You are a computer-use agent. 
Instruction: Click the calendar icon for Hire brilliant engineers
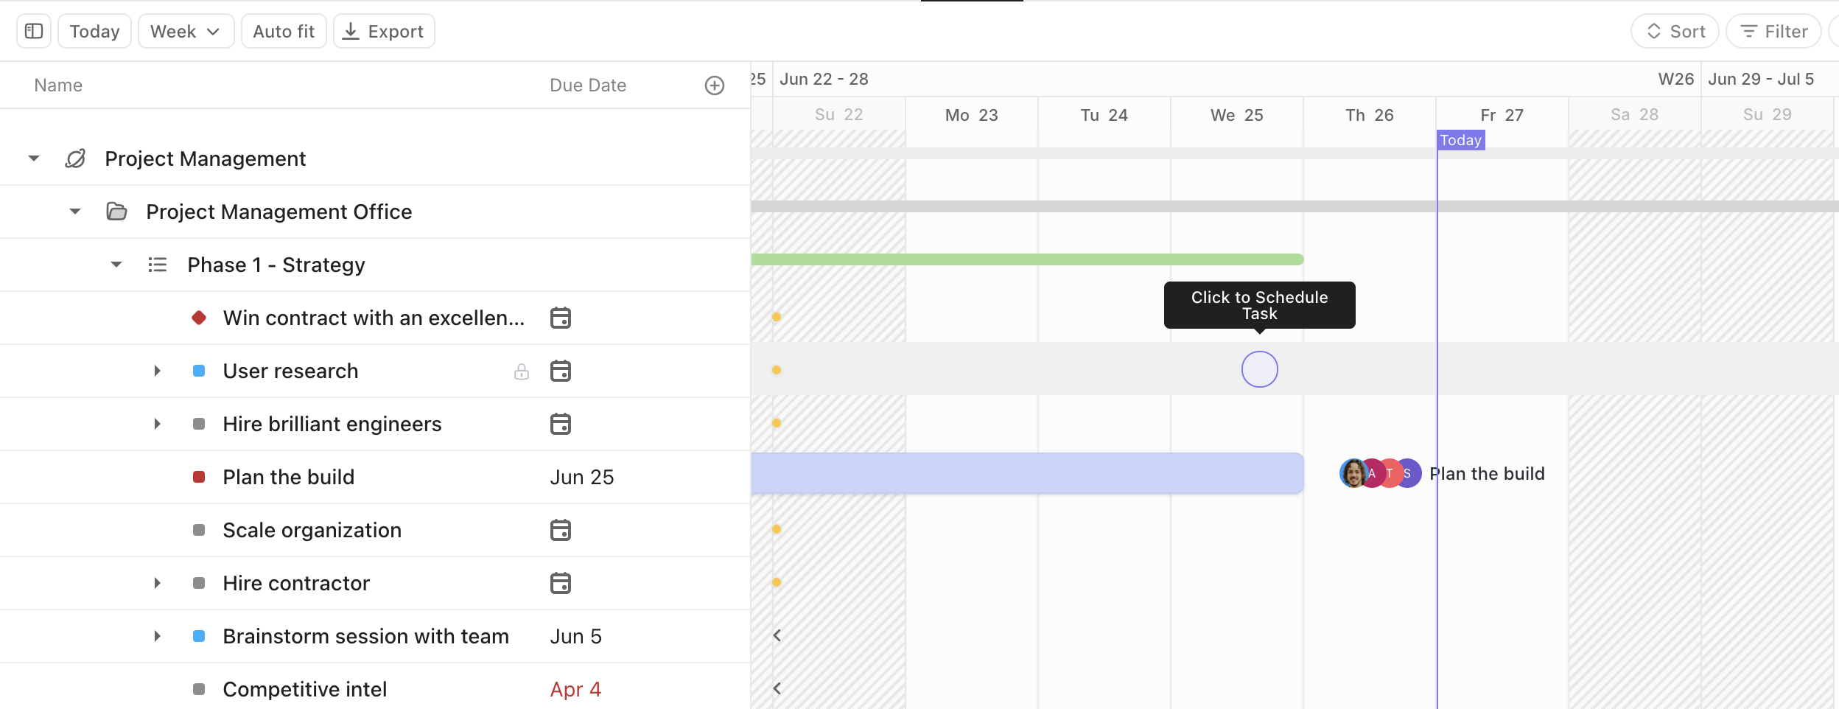point(561,424)
